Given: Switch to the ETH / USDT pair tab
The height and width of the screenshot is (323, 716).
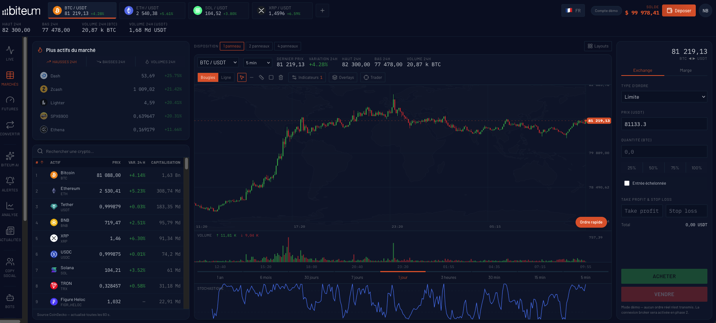Looking at the screenshot, I should [152, 10].
